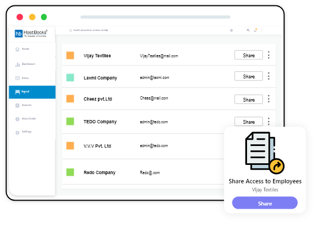Share Laxmi Company row
Viewport: 318px width, 226px height.
pos(249,76)
